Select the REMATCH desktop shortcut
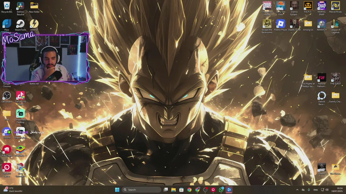346x194 pixels. pyautogui.click(x=322, y=25)
